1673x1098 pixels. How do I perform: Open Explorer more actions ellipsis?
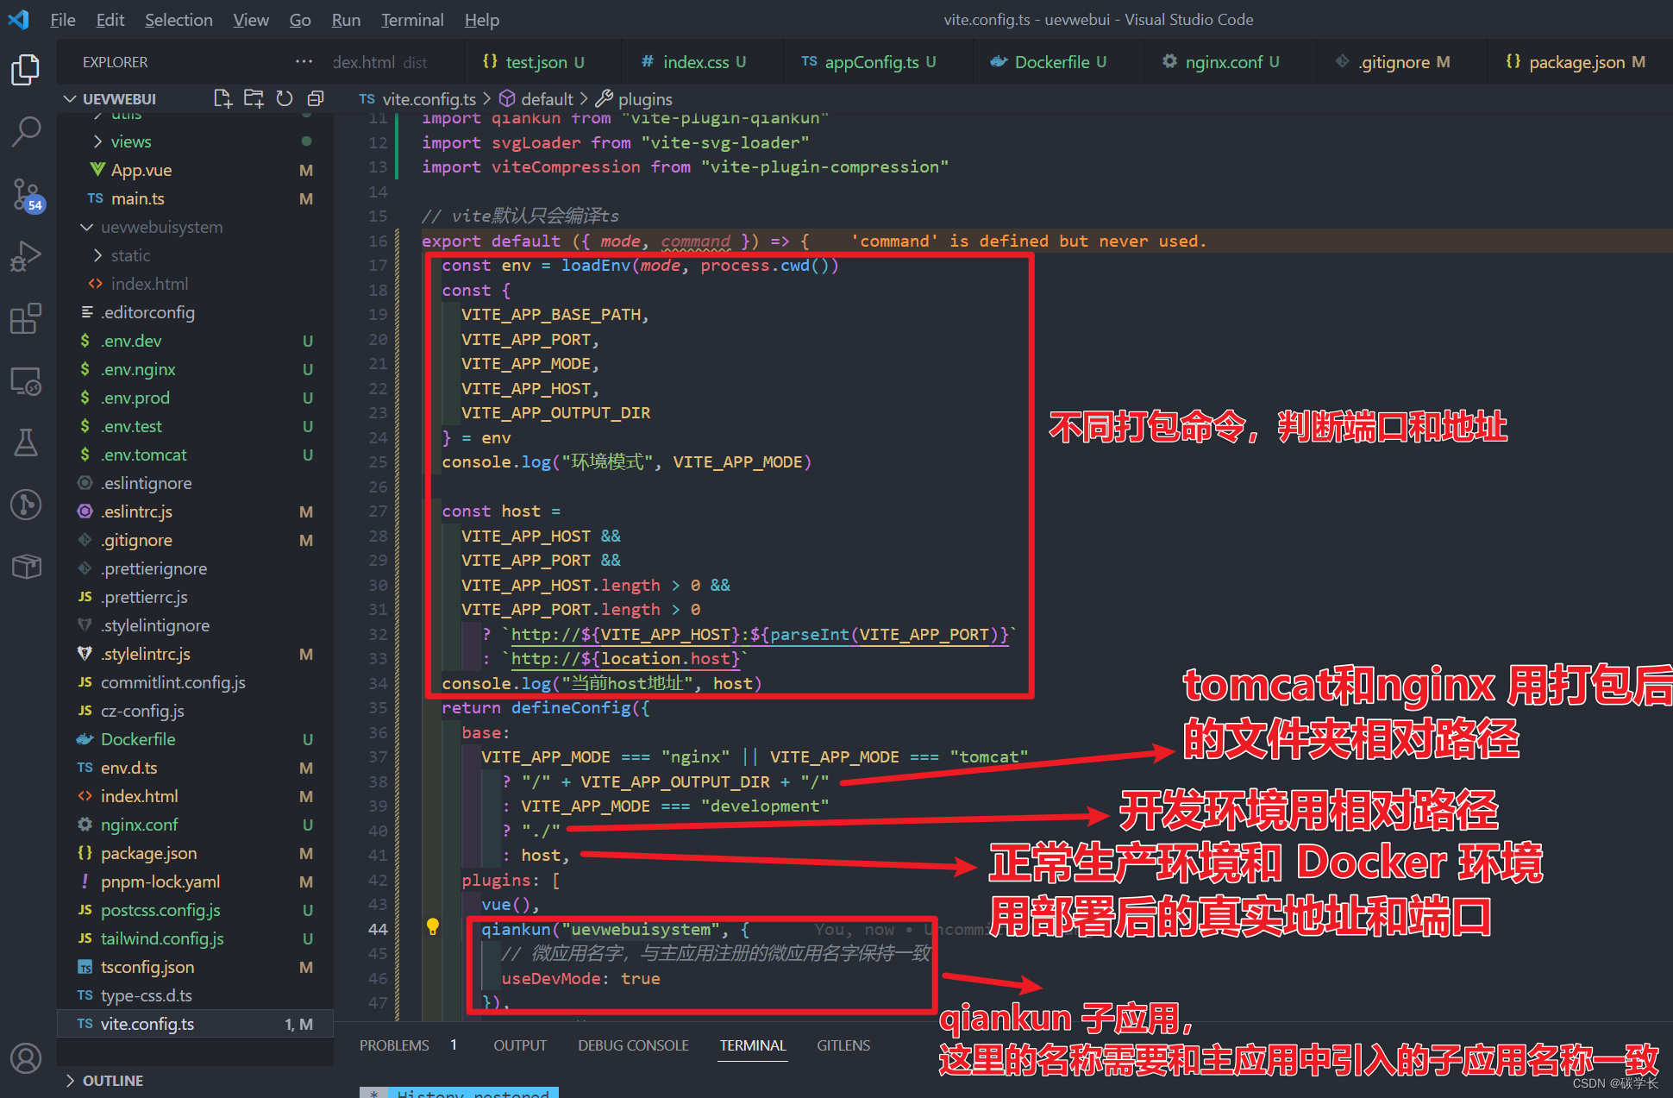pyautogui.click(x=304, y=61)
